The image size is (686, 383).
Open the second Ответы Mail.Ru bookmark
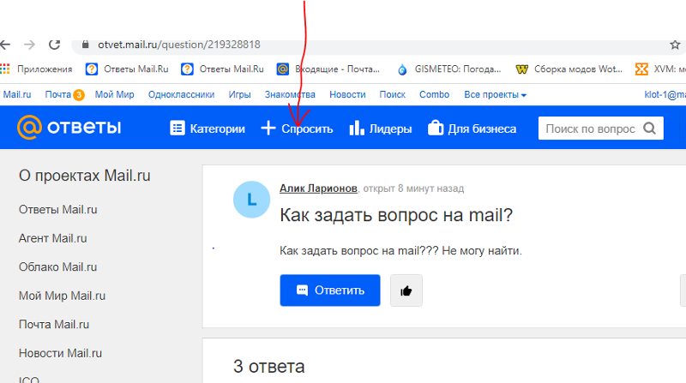(x=223, y=69)
